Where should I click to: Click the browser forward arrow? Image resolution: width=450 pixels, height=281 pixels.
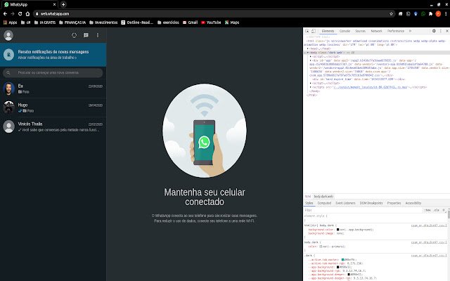pos(13,14)
